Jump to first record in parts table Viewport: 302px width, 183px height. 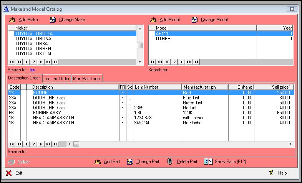click(x=12, y=144)
